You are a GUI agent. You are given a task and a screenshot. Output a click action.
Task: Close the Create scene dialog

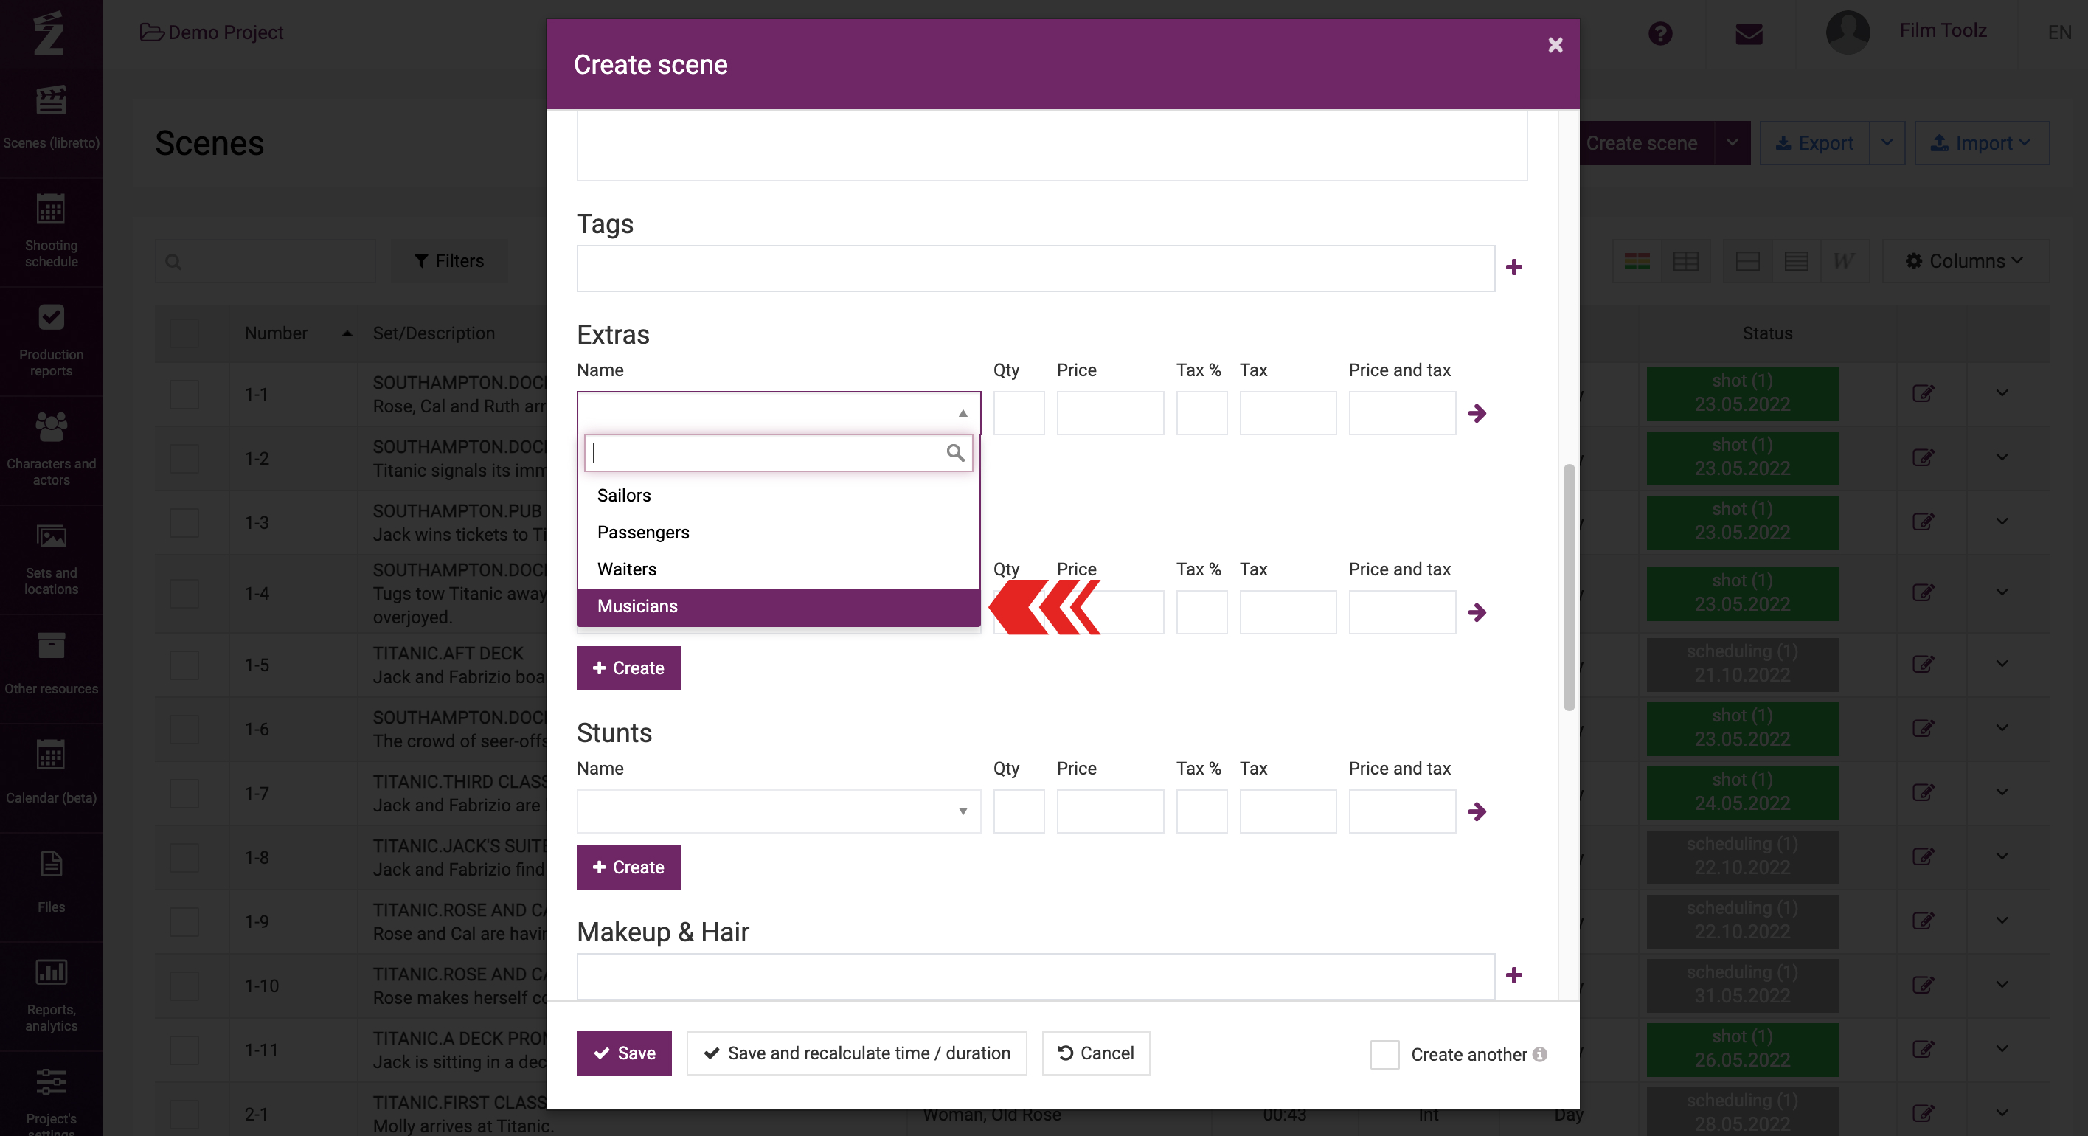[1555, 46]
